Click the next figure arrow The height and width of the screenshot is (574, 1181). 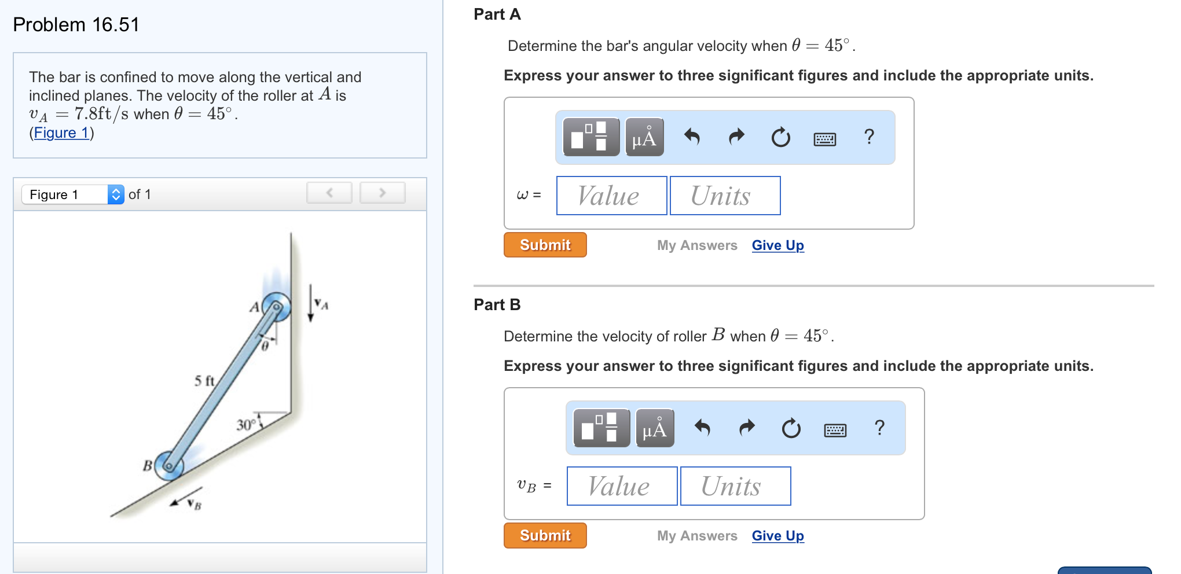point(382,192)
